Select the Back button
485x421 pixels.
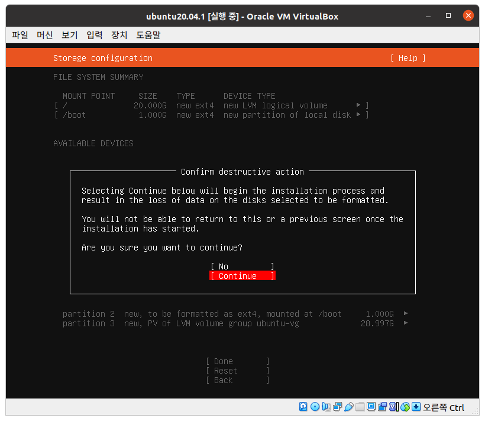coord(237,380)
